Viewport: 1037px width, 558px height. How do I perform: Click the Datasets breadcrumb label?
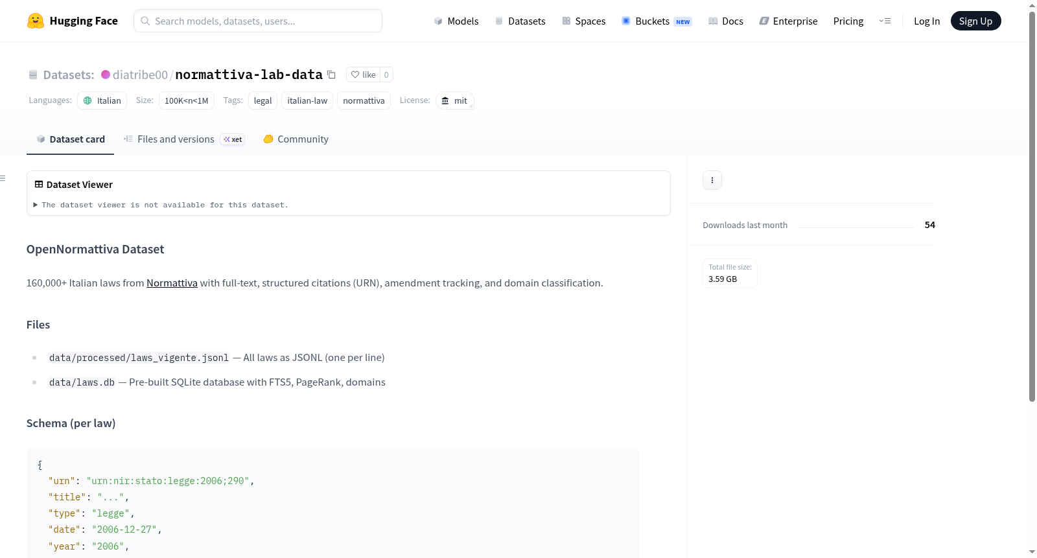pyautogui.click(x=69, y=75)
